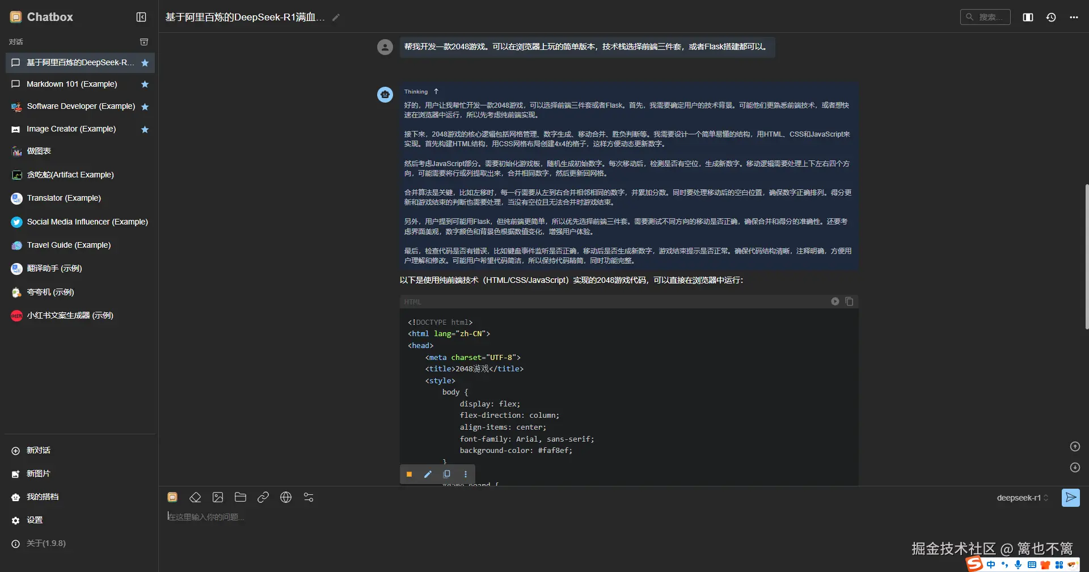Toggle star on Markdown 101 (Example)
The image size is (1089, 572).
click(x=145, y=84)
